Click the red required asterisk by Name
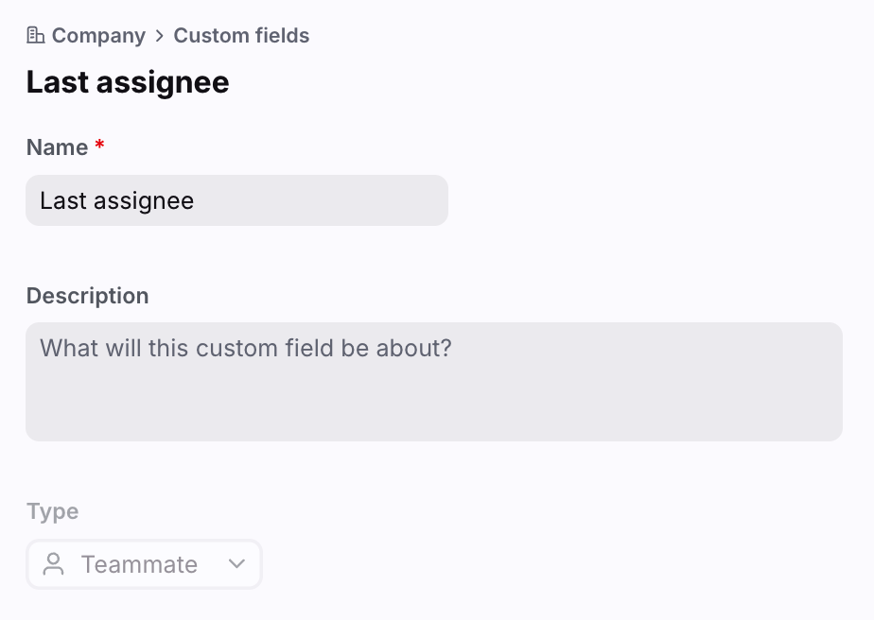This screenshot has width=874, height=620. tap(99, 146)
